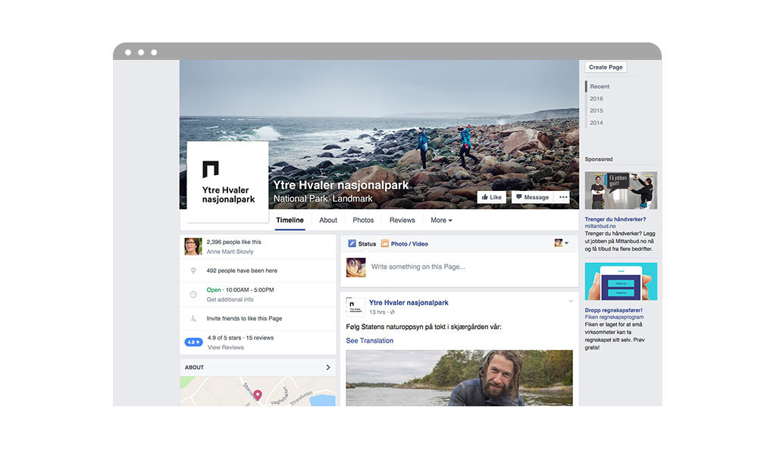758x473 pixels.
Task: Click '492 people have been here'
Action: pyautogui.click(x=242, y=271)
